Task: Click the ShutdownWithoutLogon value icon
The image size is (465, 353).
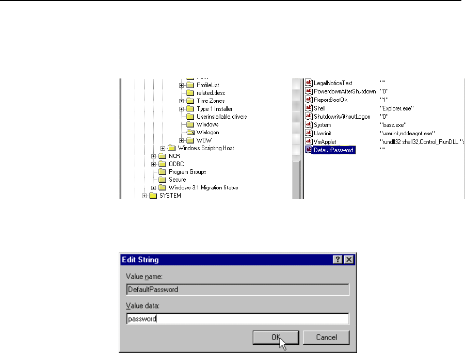Action: [x=309, y=116]
